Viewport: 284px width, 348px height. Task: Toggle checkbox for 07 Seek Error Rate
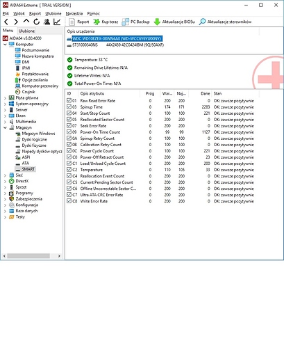69,125
